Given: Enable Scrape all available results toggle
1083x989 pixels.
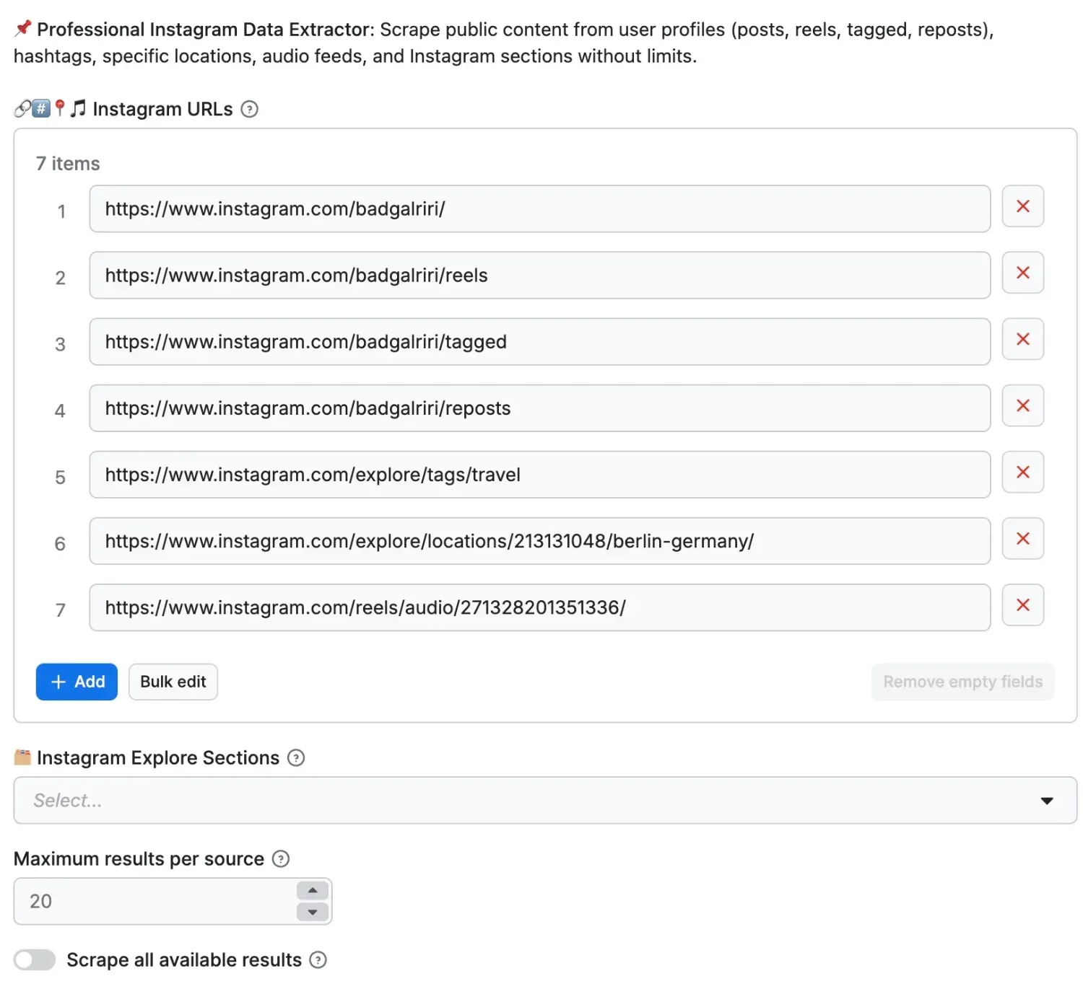Looking at the screenshot, I should coord(35,960).
